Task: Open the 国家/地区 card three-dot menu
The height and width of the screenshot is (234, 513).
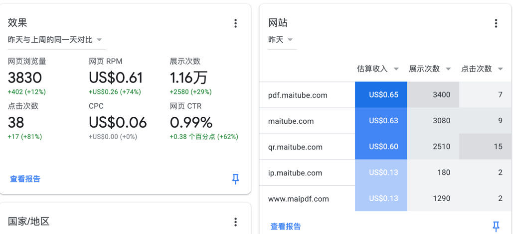Action: tap(235, 222)
